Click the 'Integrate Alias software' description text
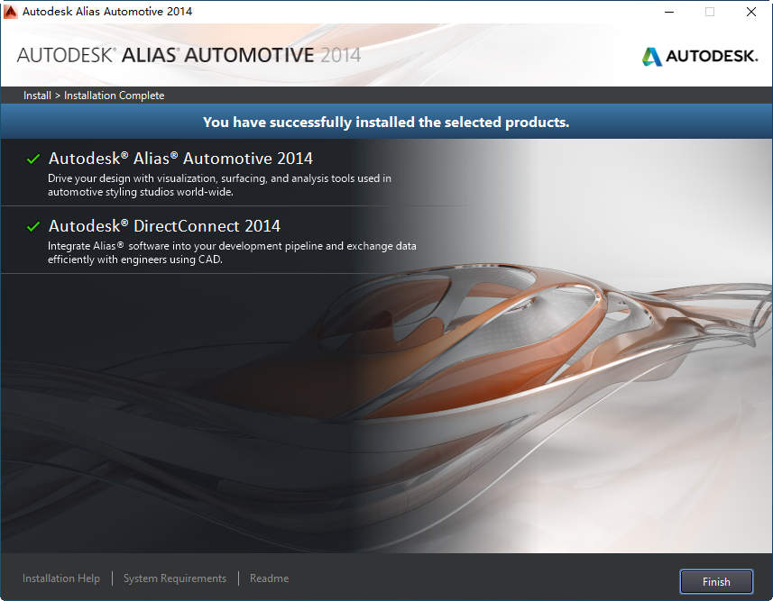 (232, 252)
